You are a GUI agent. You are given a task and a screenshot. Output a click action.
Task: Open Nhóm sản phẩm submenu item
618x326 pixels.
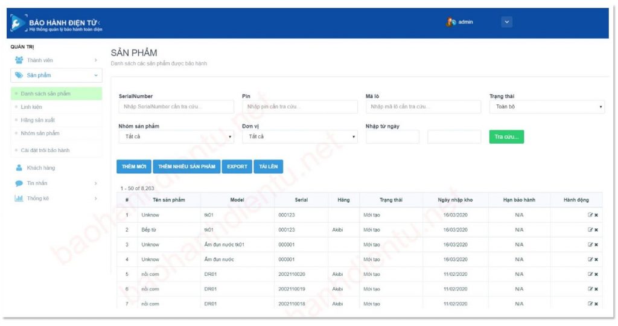point(56,133)
